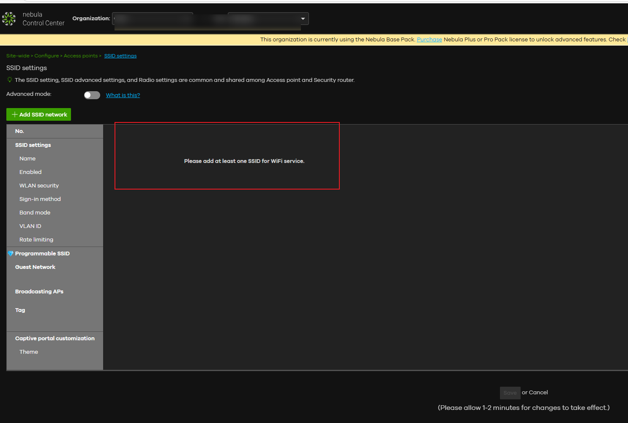Open Access points breadcrumb
This screenshot has height=423, width=628.
coord(80,56)
